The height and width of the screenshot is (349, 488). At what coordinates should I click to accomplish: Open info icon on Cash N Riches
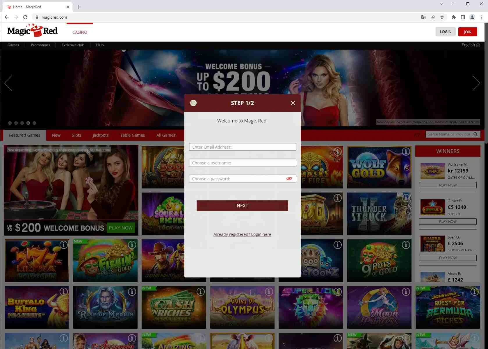(200, 291)
